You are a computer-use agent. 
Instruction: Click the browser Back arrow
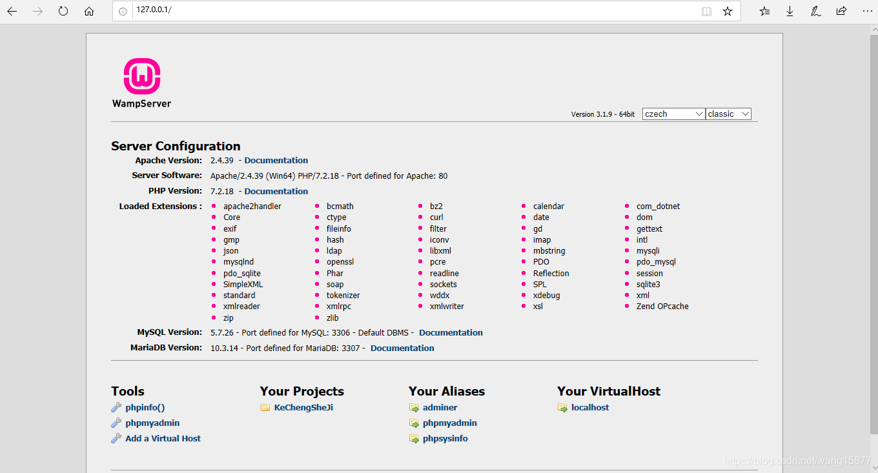[x=12, y=11]
